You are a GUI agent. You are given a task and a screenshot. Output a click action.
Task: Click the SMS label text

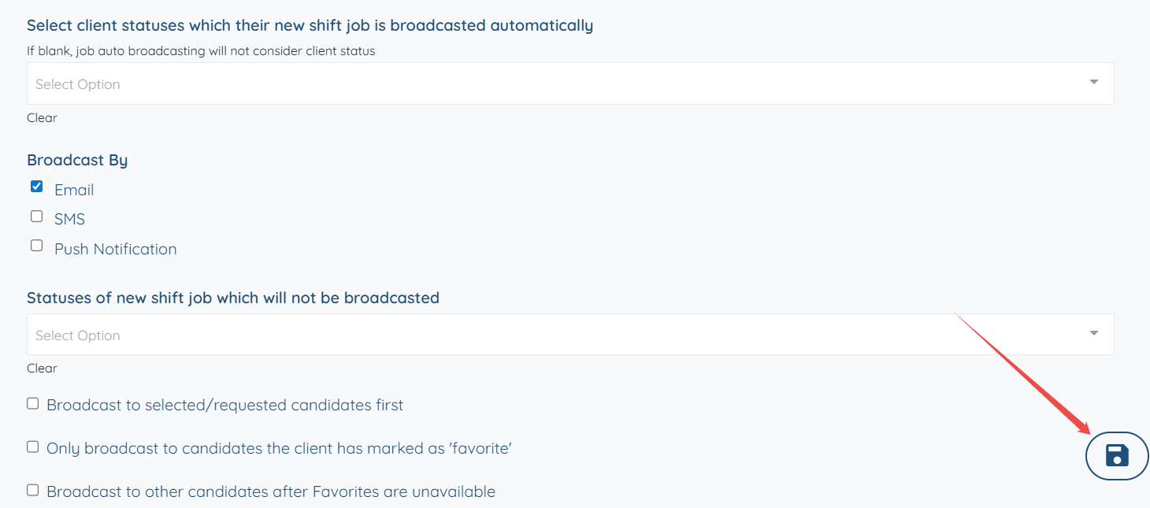click(69, 220)
